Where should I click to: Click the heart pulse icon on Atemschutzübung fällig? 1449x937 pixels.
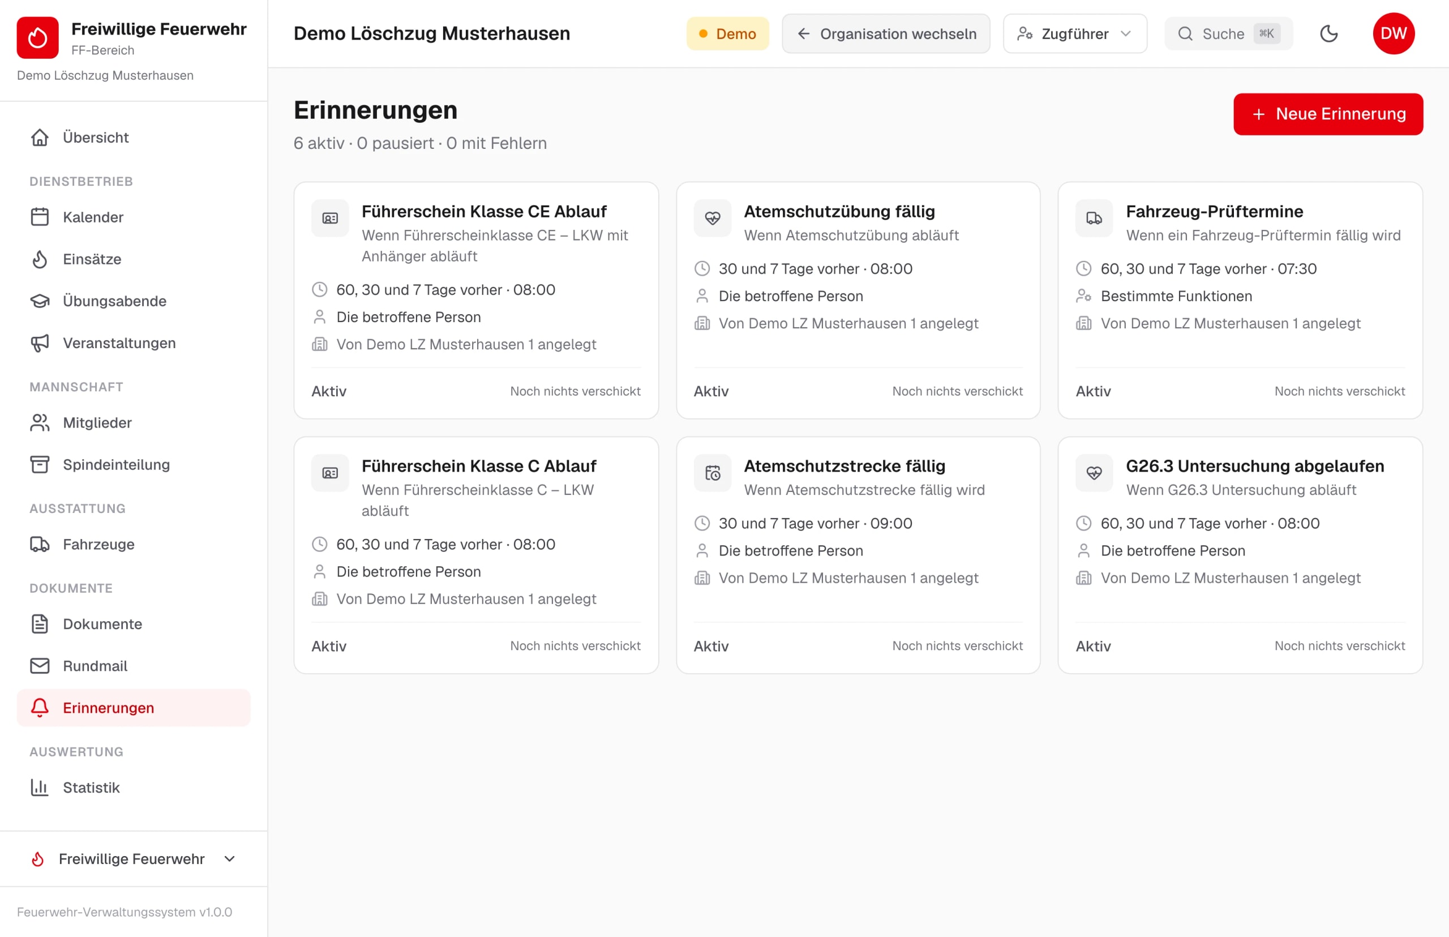713,218
